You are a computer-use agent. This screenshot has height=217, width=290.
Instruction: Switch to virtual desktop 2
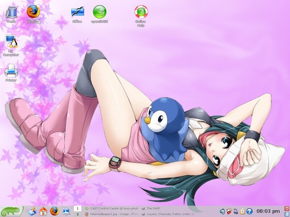(78, 214)
